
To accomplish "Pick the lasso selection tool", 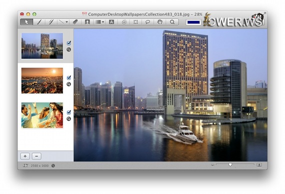I will coord(147,22).
